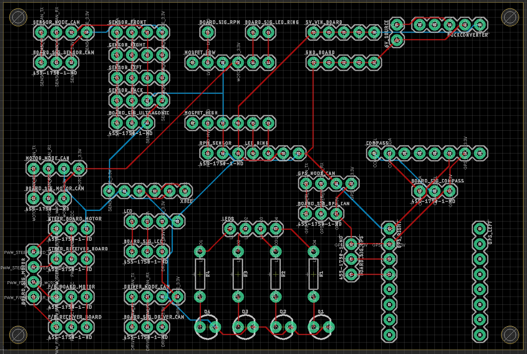Click the D3 LED footprint
This screenshot has height=354, width=527.
(x=245, y=327)
